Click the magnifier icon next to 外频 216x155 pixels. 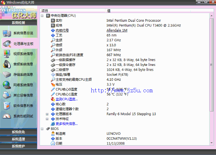53,50
